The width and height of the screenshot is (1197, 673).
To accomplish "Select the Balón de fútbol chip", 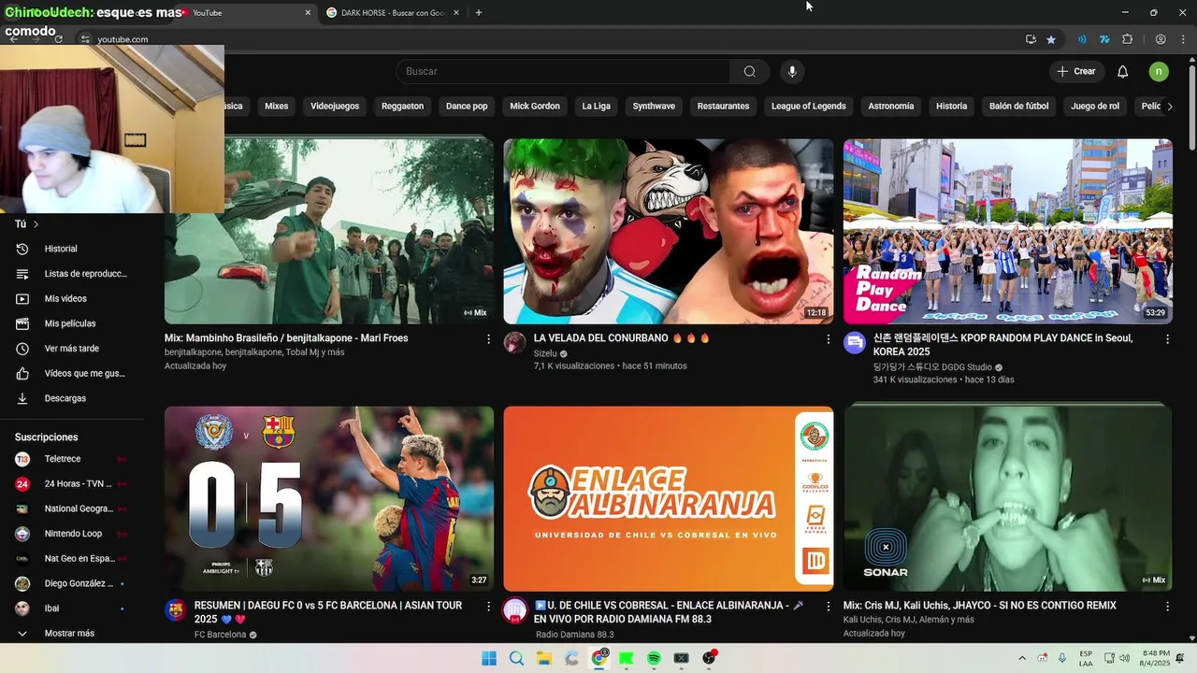I will (1019, 106).
